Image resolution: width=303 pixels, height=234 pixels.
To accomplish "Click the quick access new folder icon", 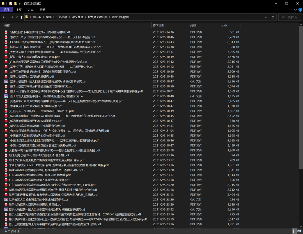I will [15, 3].
